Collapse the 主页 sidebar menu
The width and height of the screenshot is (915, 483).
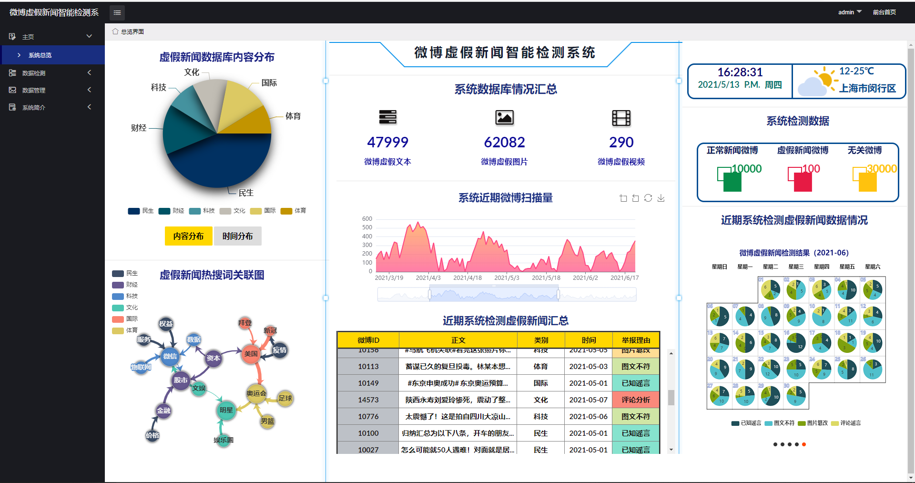click(52, 37)
